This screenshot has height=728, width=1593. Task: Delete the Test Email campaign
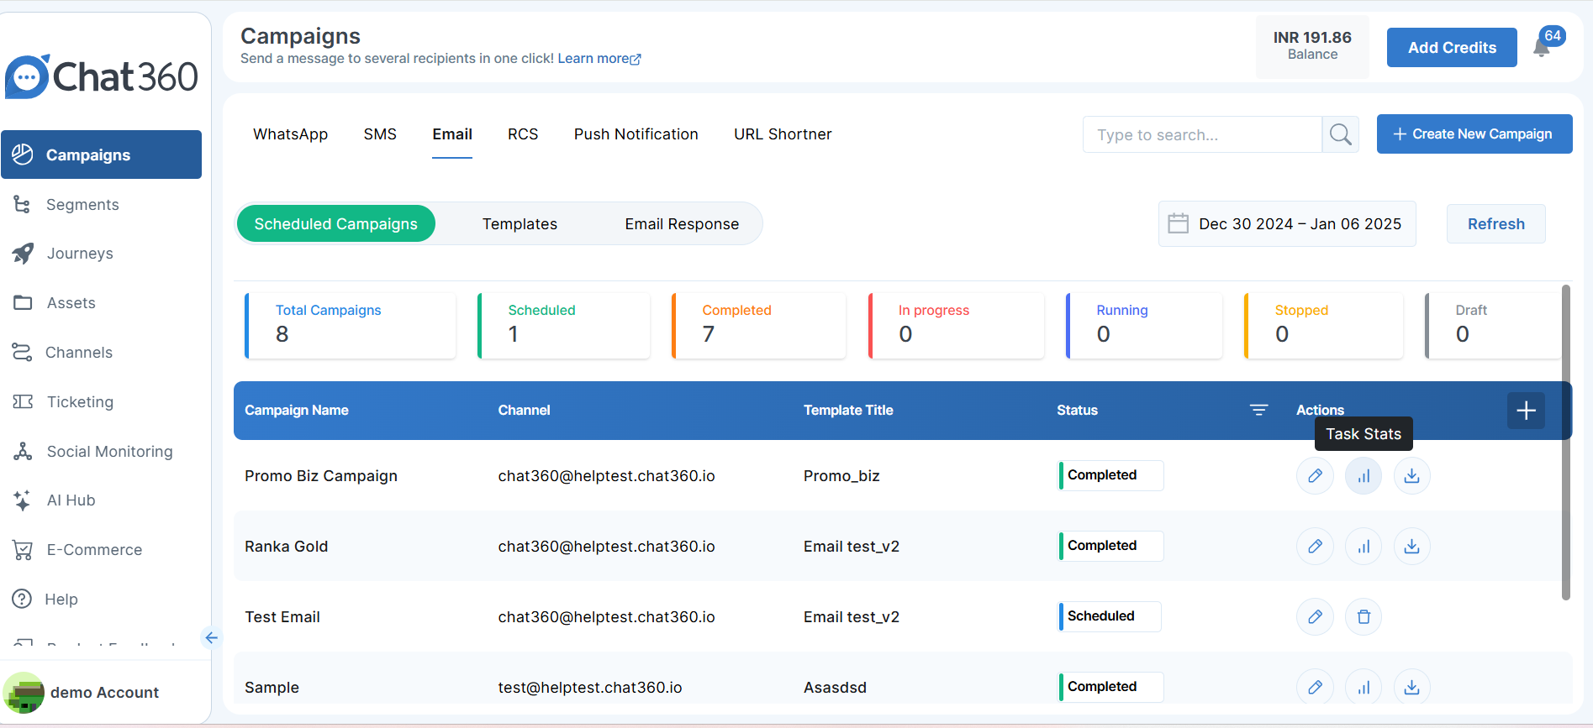[x=1364, y=617]
